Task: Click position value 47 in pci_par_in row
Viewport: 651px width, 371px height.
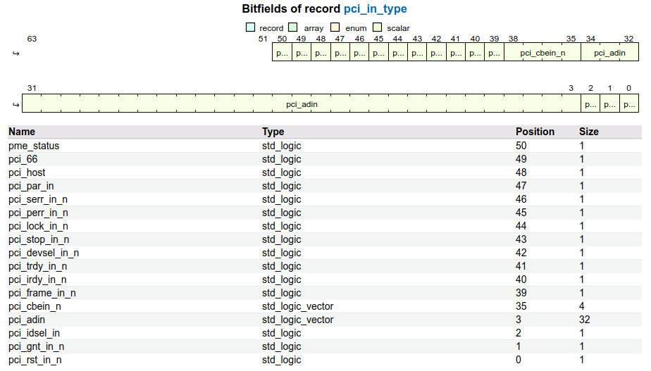Action: click(521, 186)
